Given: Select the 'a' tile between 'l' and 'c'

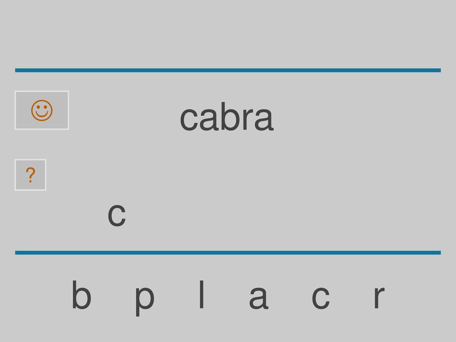Looking at the screenshot, I should click(x=259, y=297).
